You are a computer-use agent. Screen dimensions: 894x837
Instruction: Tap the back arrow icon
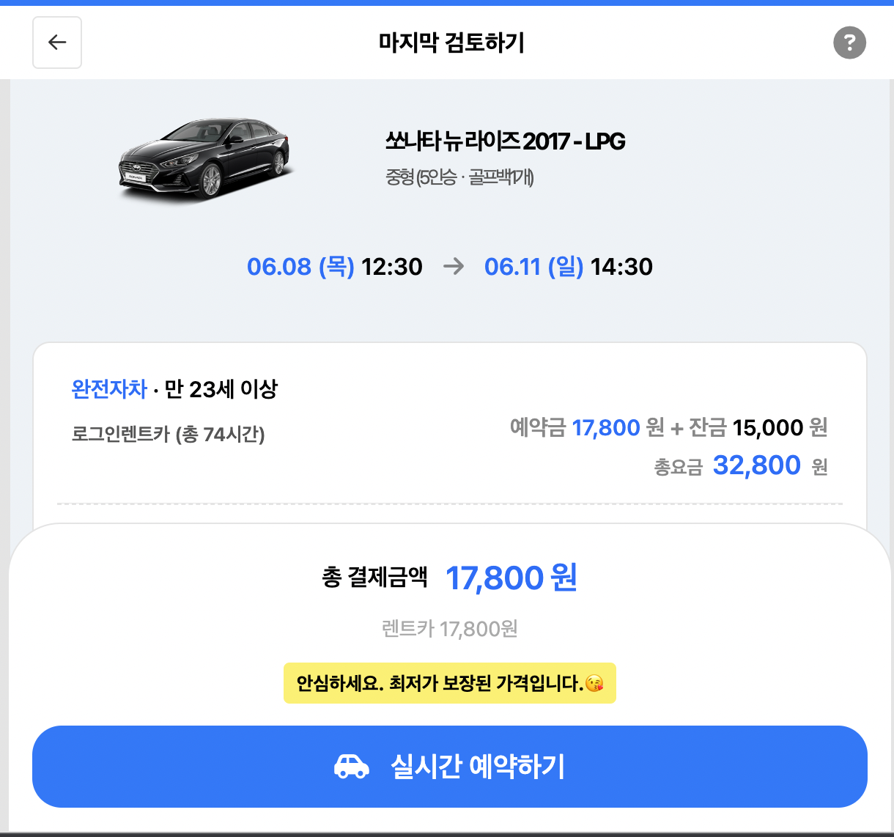pyautogui.click(x=57, y=43)
